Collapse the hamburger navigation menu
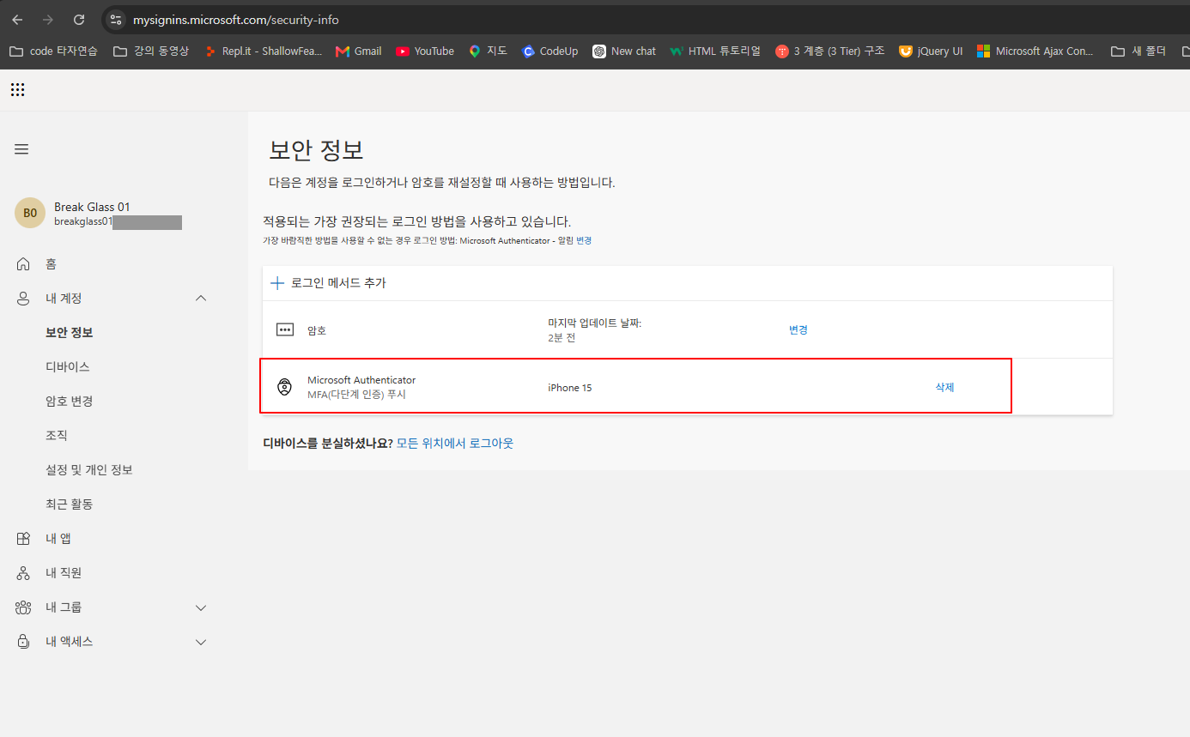The width and height of the screenshot is (1190, 737). (x=21, y=149)
